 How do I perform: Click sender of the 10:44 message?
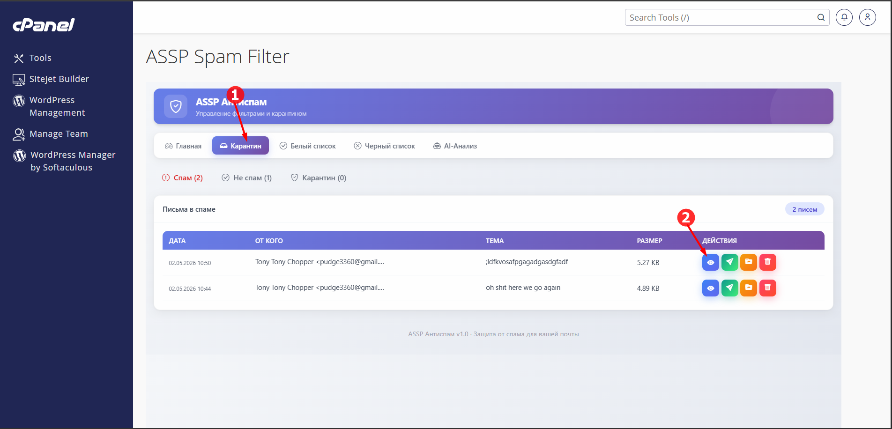point(320,288)
